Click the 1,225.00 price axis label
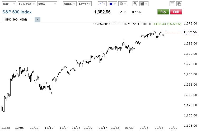Viewport: 201px width, 133px height. (190, 85)
